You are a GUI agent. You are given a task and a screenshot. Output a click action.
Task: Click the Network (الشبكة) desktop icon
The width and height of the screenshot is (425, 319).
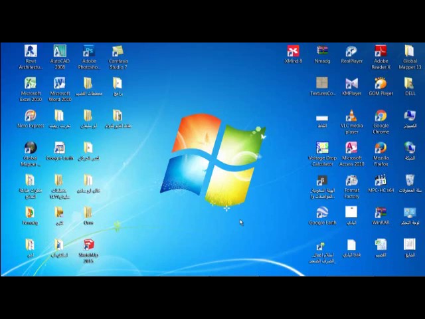[x=410, y=151]
